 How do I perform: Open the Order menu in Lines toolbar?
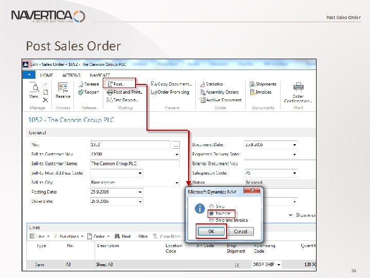[x=99, y=236]
